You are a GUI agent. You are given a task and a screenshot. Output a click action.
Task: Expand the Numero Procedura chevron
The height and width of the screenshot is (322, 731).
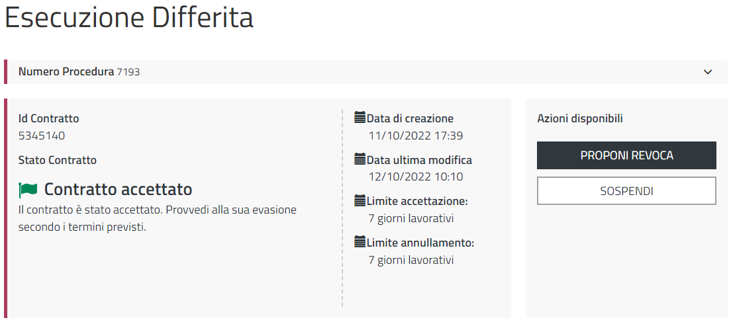coord(708,72)
